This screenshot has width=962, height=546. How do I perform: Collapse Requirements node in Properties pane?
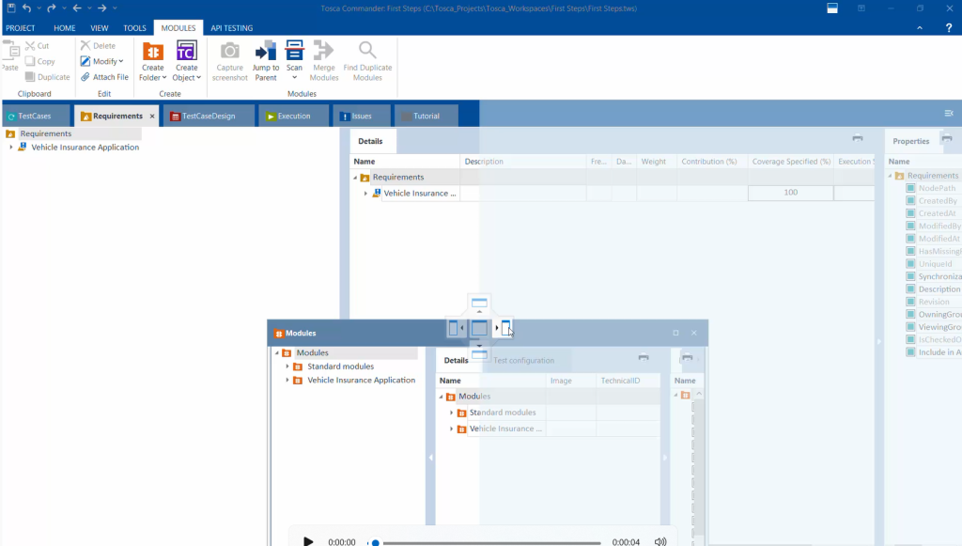(891, 176)
